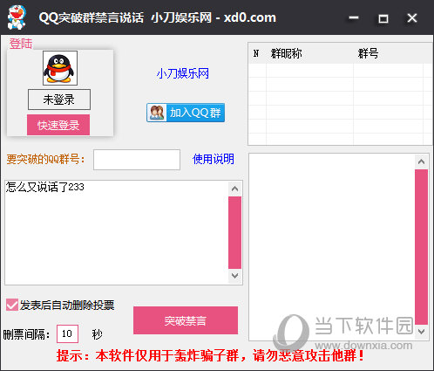This screenshot has width=434, height=371.
Task: Close the window
Action: [x=412, y=18]
